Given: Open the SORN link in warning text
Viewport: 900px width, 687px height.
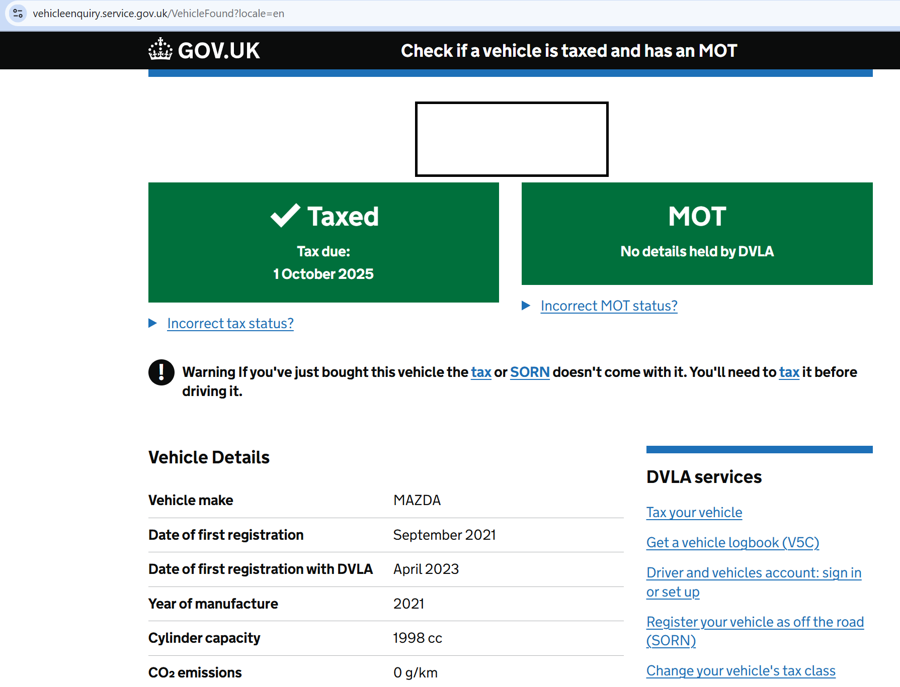Looking at the screenshot, I should [530, 372].
